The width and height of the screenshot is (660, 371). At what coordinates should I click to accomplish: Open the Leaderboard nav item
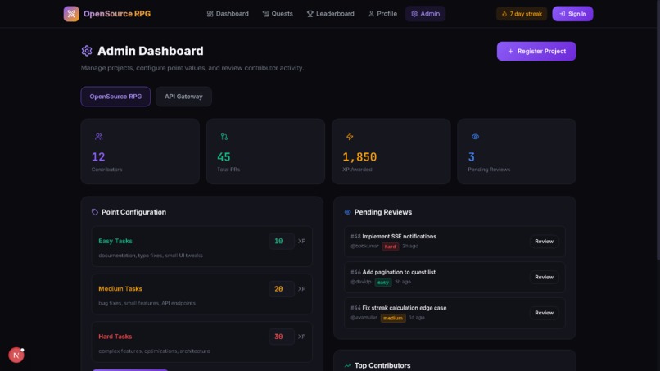pyautogui.click(x=331, y=14)
